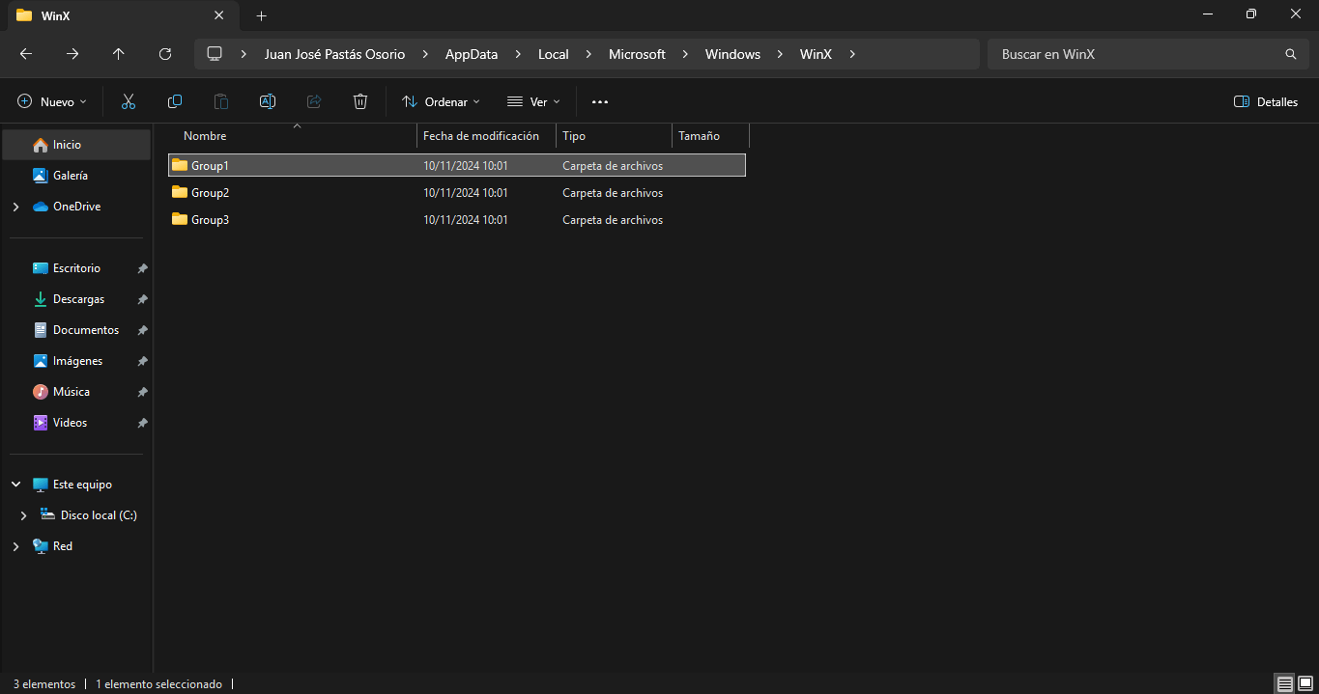Switch to details view icon in status bar
Viewport: 1319px width, 694px height.
[x=1284, y=683]
